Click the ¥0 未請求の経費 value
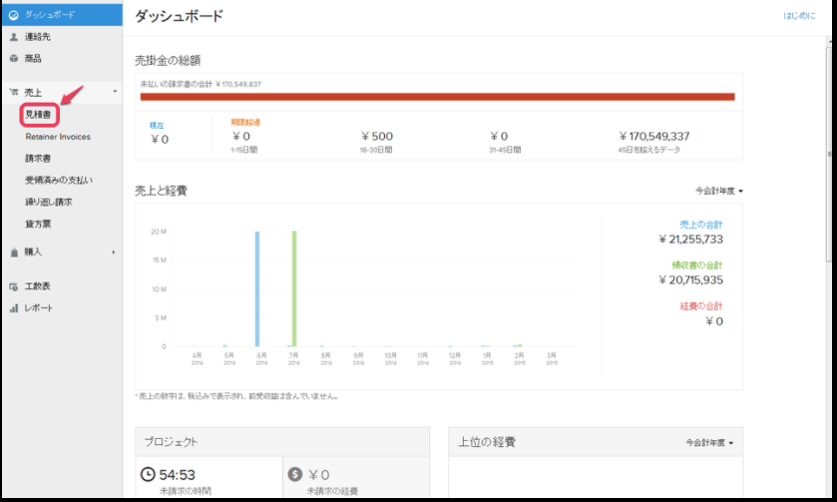This screenshot has width=837, height=502. (x=318, y=475)
